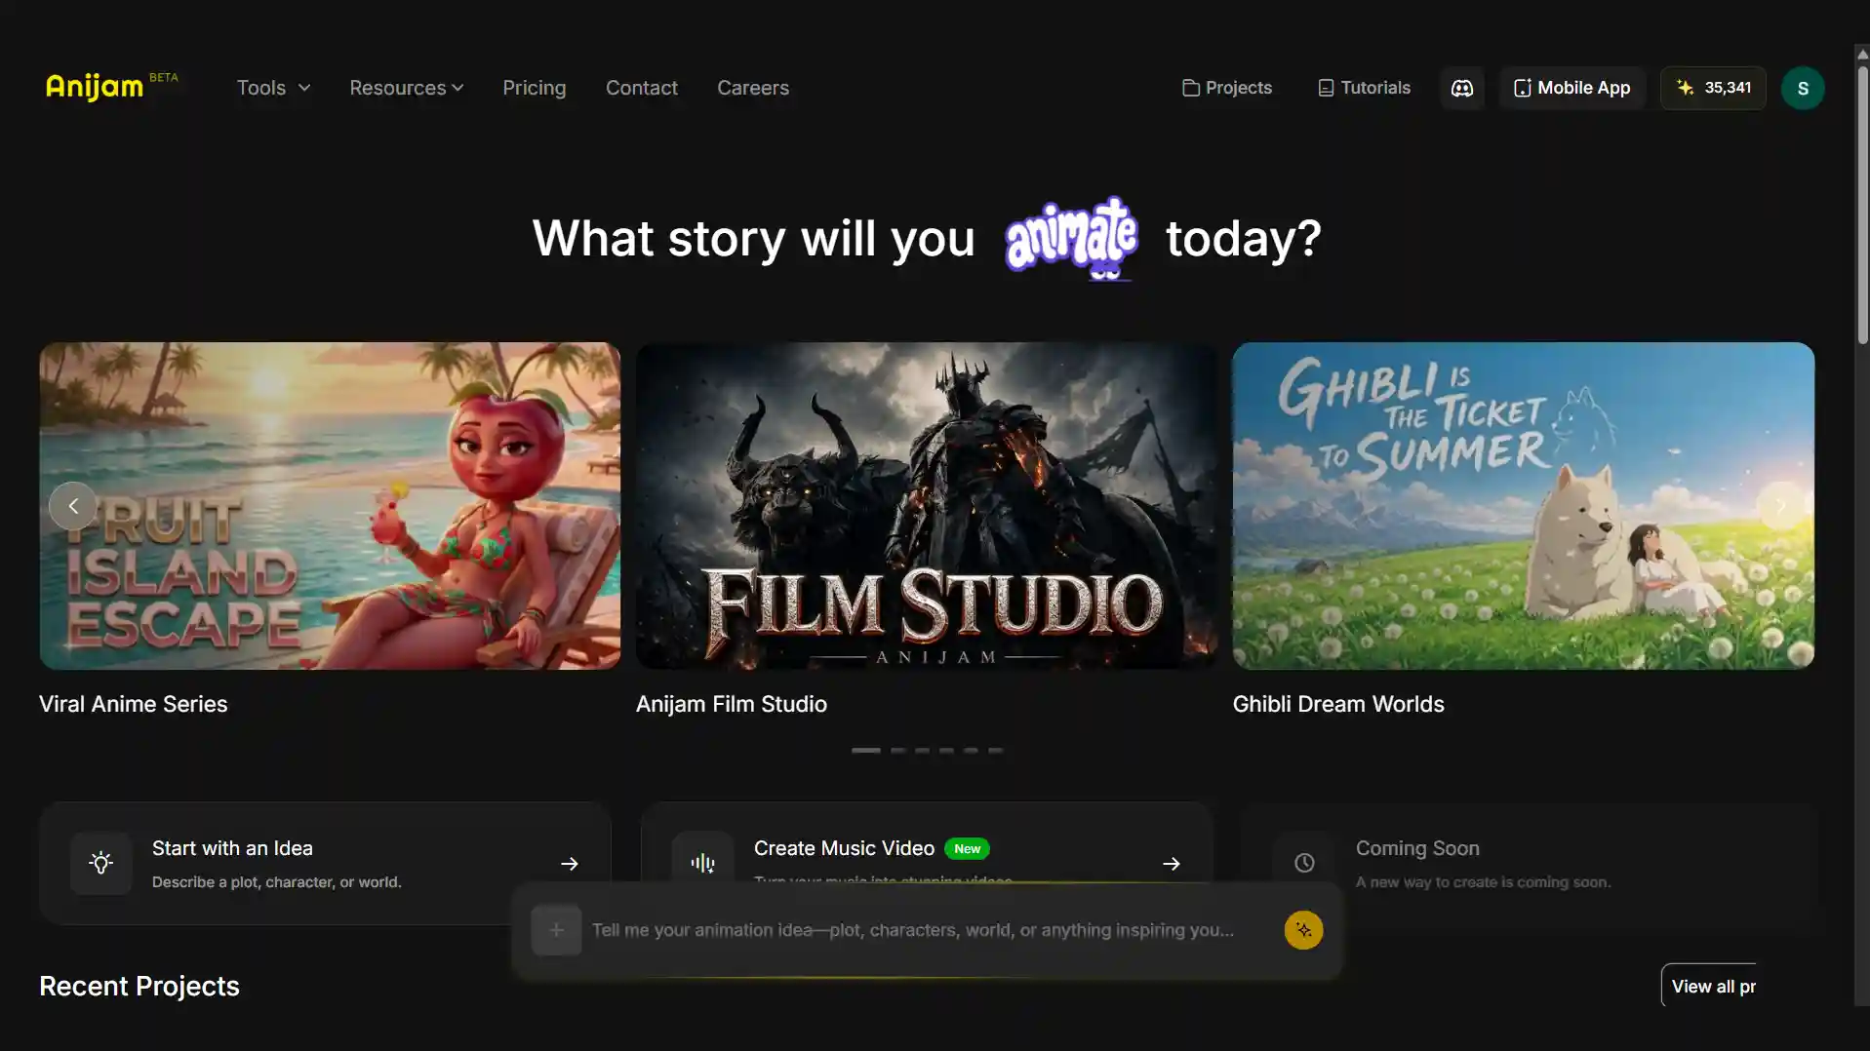Open the Mobile App button
The width and height of the screenshot is (1870, 1051).
coord(1572,88)
